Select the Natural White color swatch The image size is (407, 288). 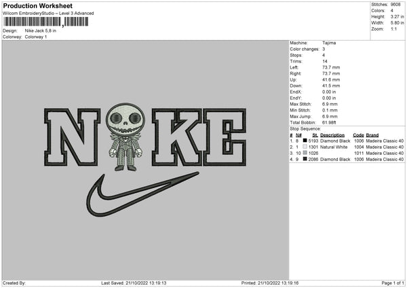coord(305,147)
